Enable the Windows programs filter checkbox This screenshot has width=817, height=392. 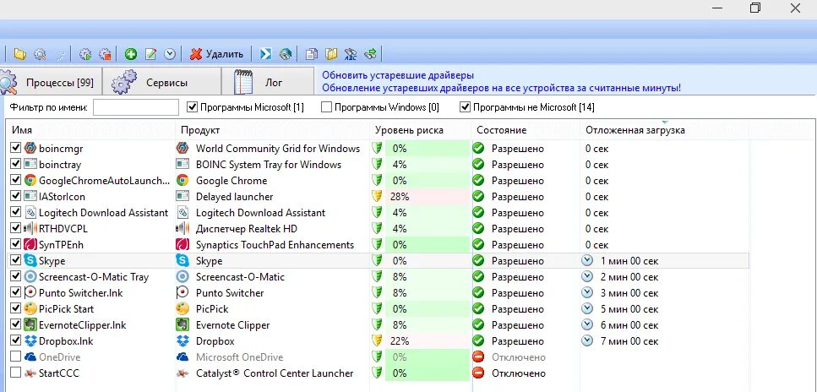[327, 108]
